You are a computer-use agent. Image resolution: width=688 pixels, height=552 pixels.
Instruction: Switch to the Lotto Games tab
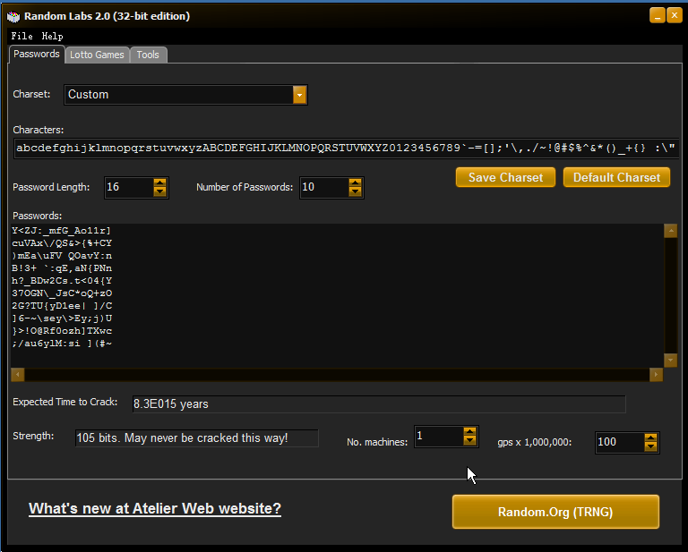(x=97, y=55)
